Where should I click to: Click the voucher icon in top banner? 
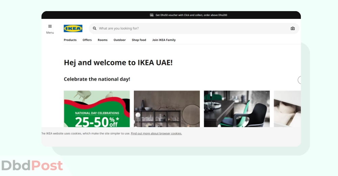pos(152,15)
